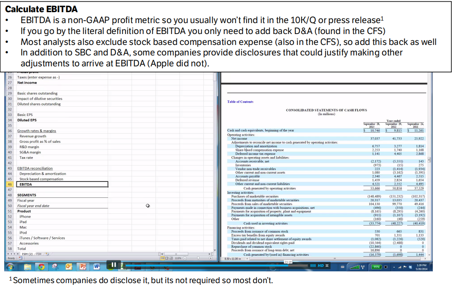Image resolution: width=453 pixels, height=289 pixels.
Task: Go to the first sheet tab arrow
Action: pyautogui.click(x=8, y=254)
